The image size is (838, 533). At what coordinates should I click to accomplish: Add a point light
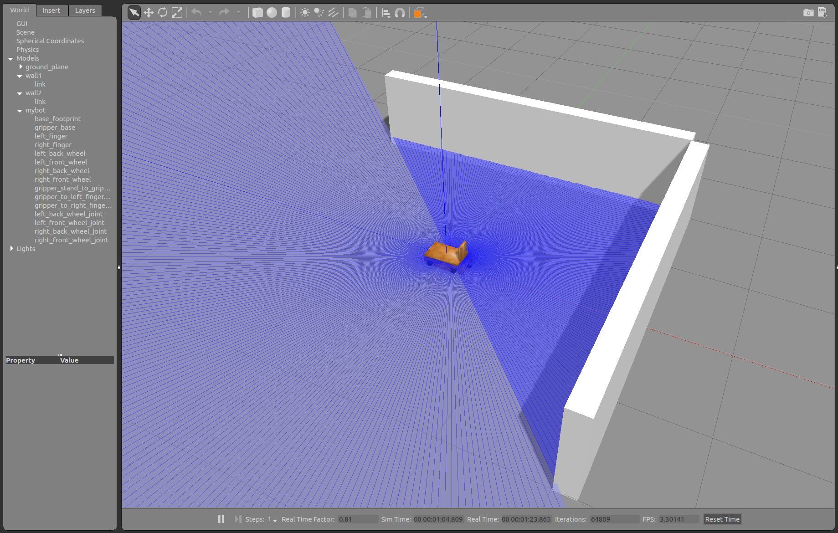[x=305, y=13]
